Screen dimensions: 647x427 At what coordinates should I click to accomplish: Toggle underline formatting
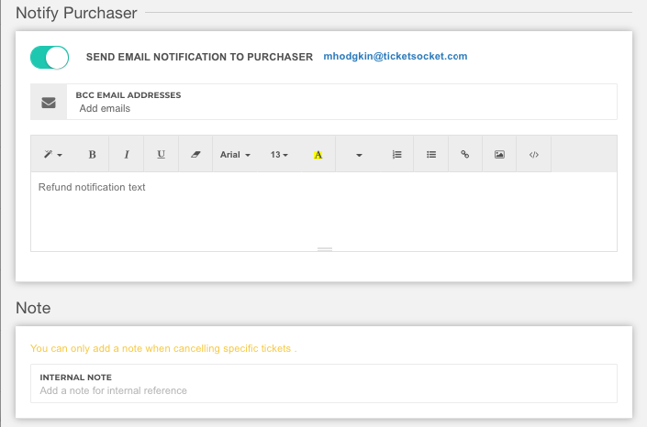[x=161, y=155]
